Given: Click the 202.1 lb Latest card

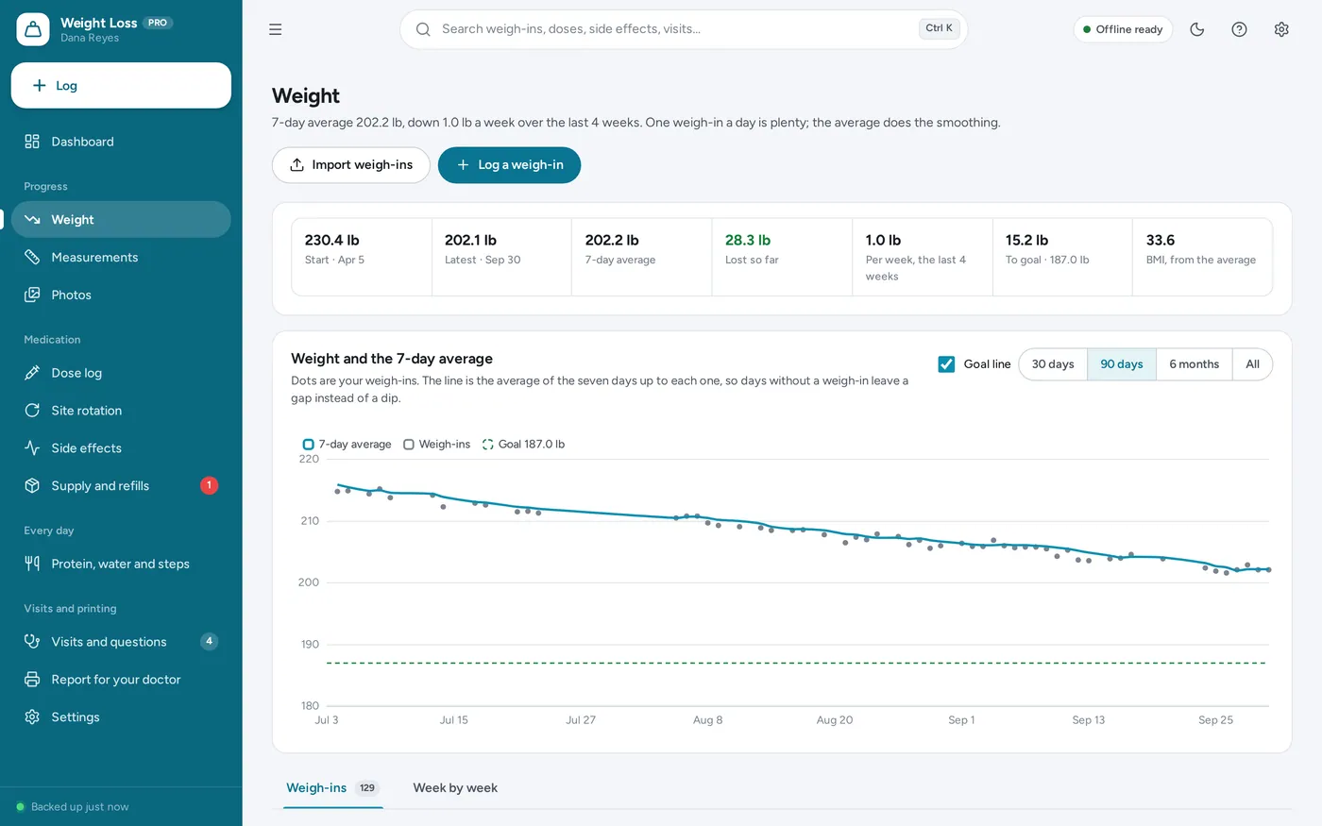Looking at the screenshot, I should pyautogui.click(x=501, y=258).
